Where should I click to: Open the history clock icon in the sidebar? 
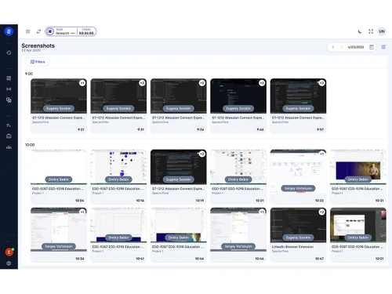tap(9, 53)
